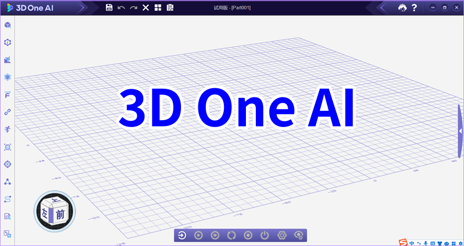Viewport: 464px width, 246px height.
Task: Open help via the question mark icon
Action: 414,8
